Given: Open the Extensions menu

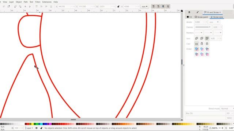Looking at the screenshot, I should [47, 2].
